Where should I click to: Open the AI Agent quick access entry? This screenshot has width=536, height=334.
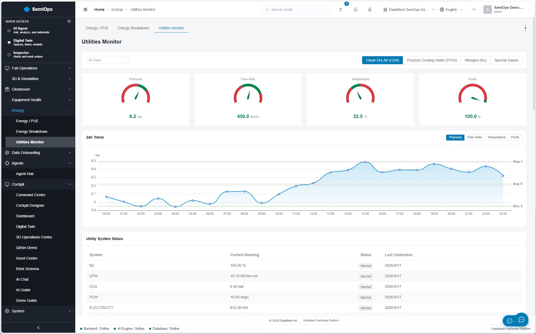point(38,30)
